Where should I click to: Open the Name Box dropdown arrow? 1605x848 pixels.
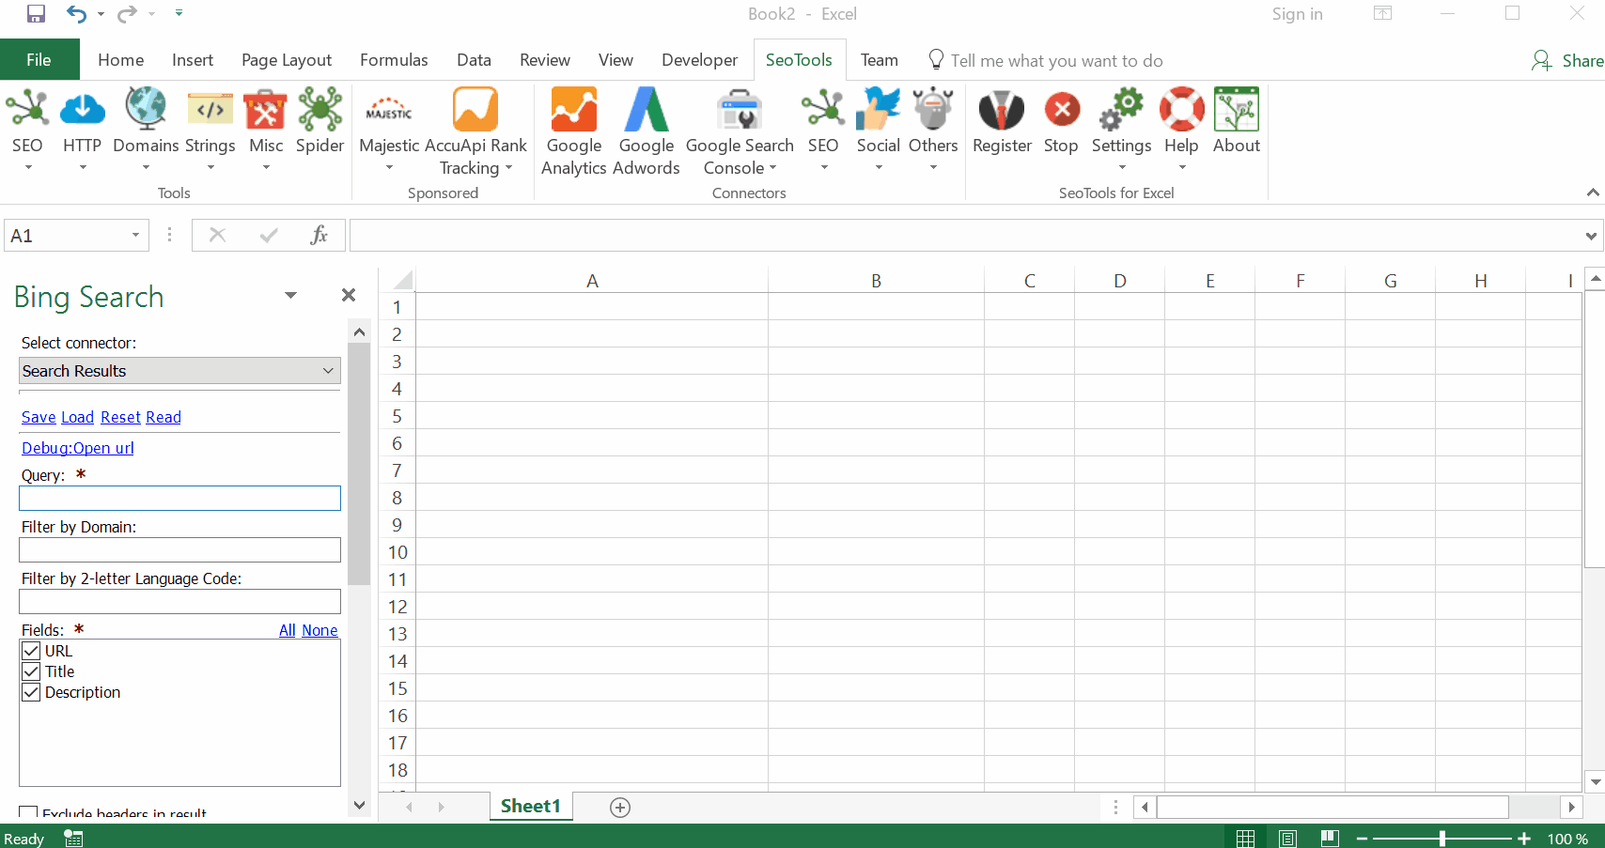pyautogui.click(x=135, y=235)
